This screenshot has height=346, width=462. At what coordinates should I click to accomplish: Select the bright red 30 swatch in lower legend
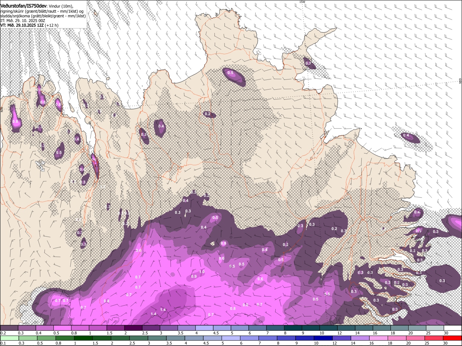pos(453,338)
